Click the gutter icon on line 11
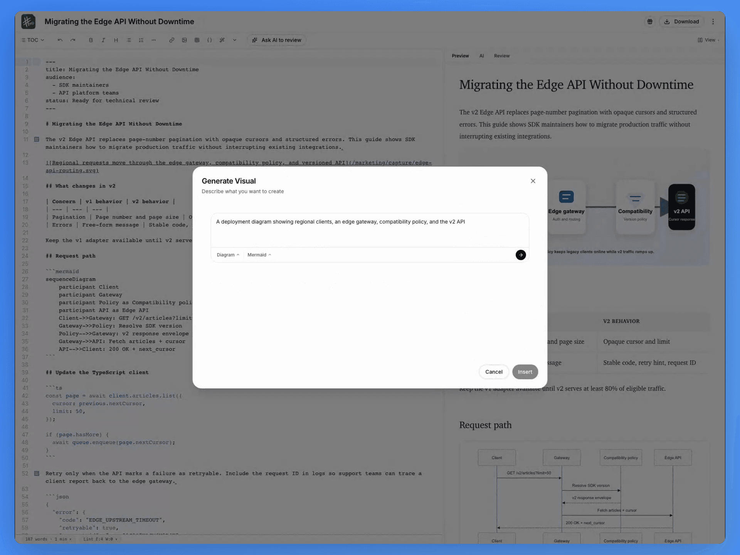The width and height of the screenshot is (740, 555). (x=37, y=140)
